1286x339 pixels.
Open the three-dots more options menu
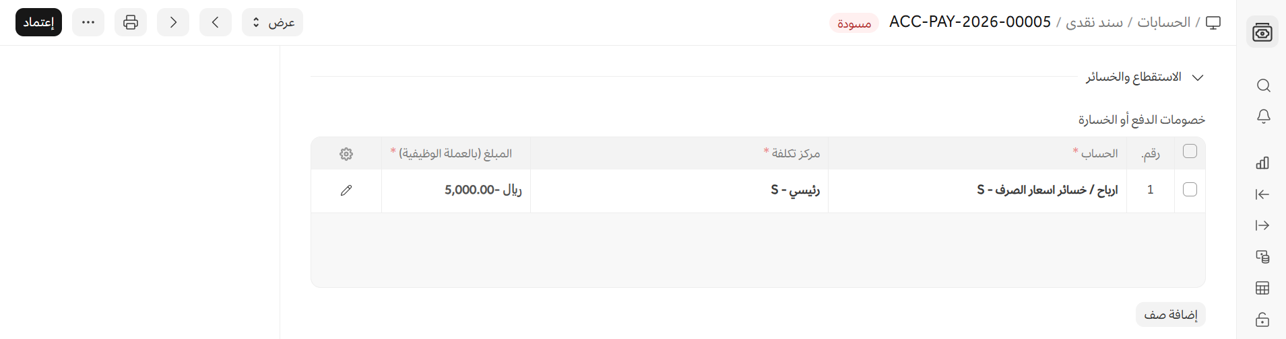88,22
